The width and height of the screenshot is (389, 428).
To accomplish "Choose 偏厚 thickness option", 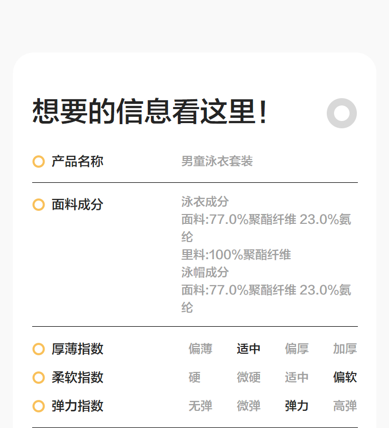I will pos(297,349).
